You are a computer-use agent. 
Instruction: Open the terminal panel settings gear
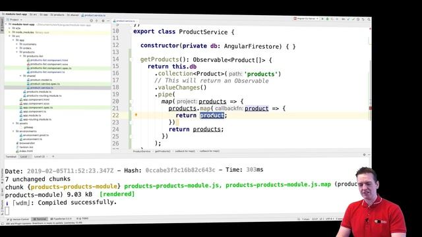364,155
